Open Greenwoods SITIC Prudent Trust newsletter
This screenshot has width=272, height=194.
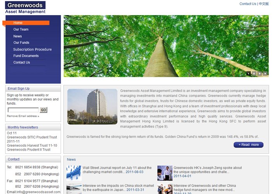click(32, 137)
